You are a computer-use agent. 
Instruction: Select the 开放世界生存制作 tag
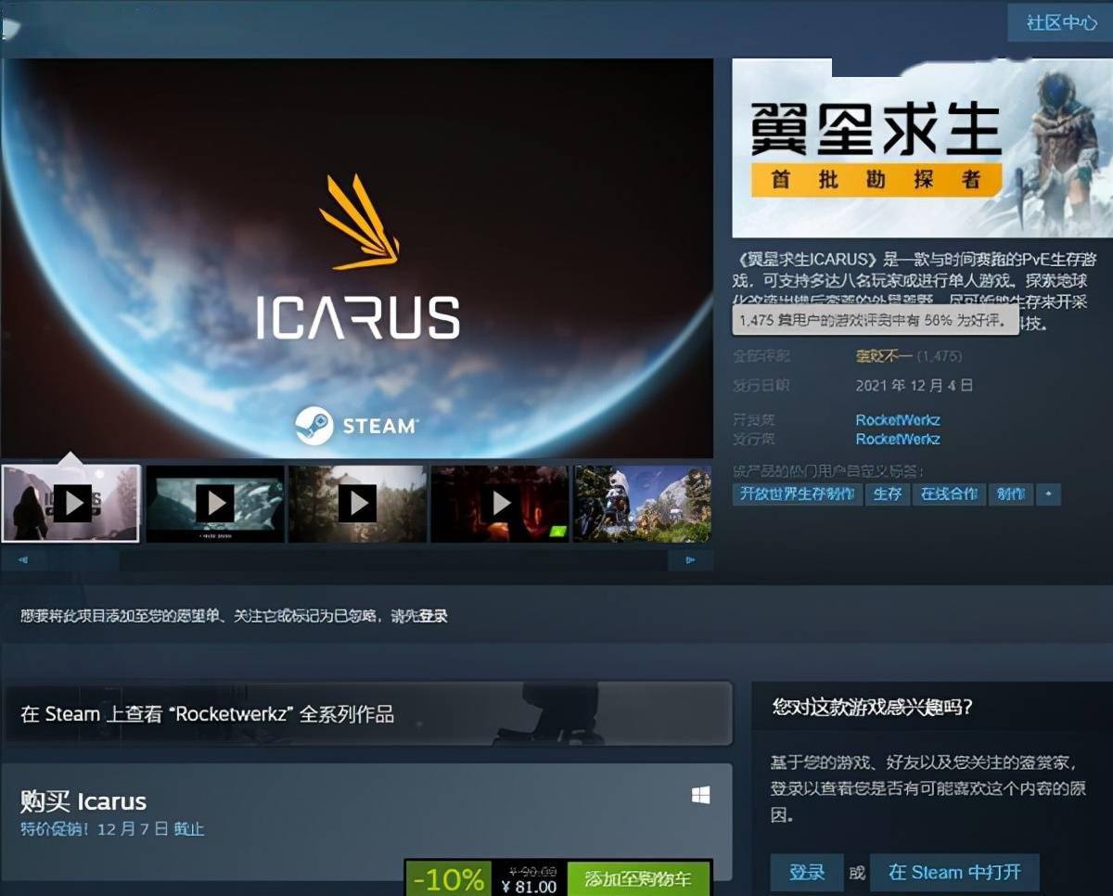tap(798, 494)
